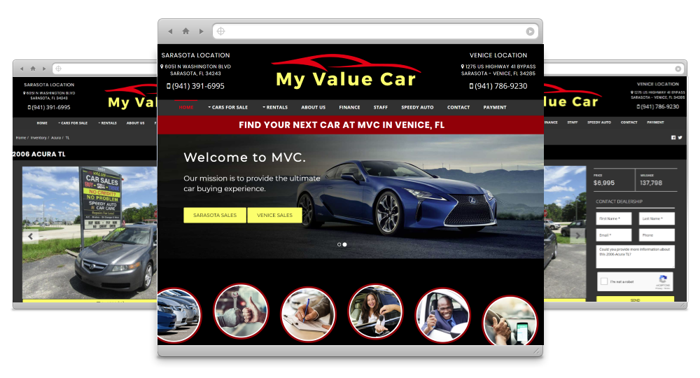This screenshot has height=378, width=700.
Task: Expand the RENTALS dropdown in the front window
Action: [275, 108]
